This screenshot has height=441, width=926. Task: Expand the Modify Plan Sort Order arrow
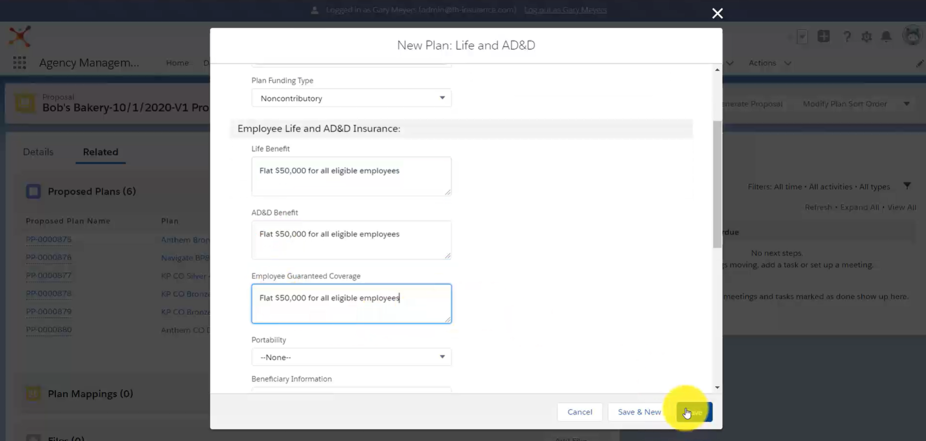tap(906, 104)
